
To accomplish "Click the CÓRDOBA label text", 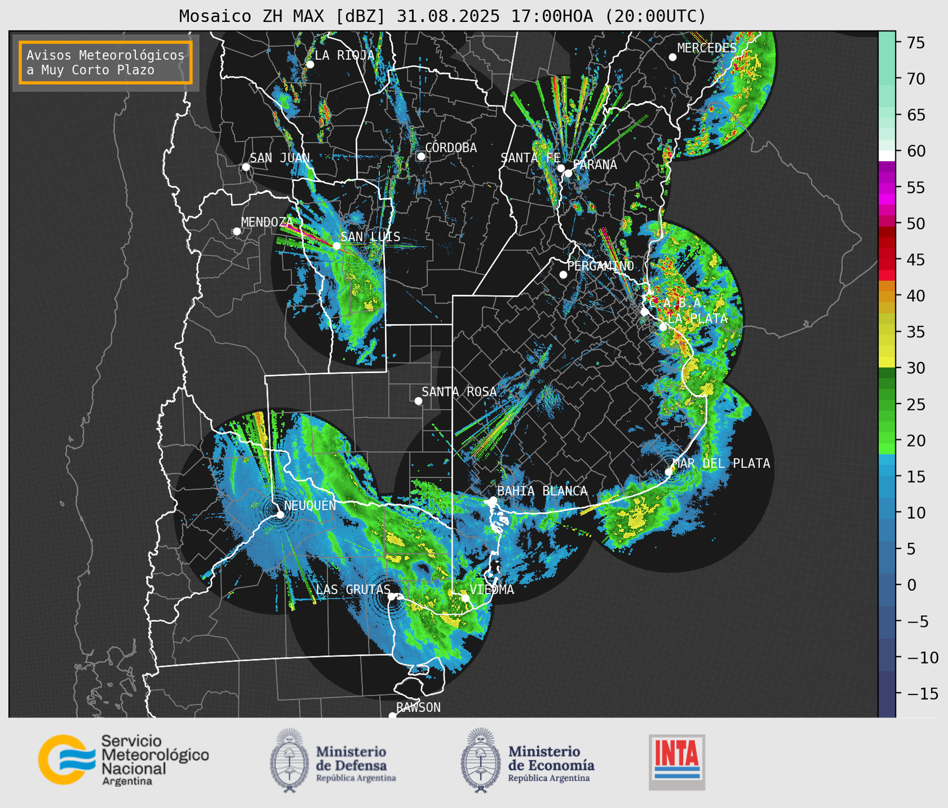I will 451,147.
